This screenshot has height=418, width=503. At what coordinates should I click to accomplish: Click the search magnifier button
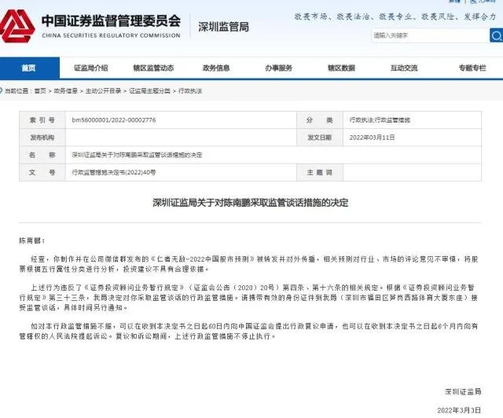[495, 35]
